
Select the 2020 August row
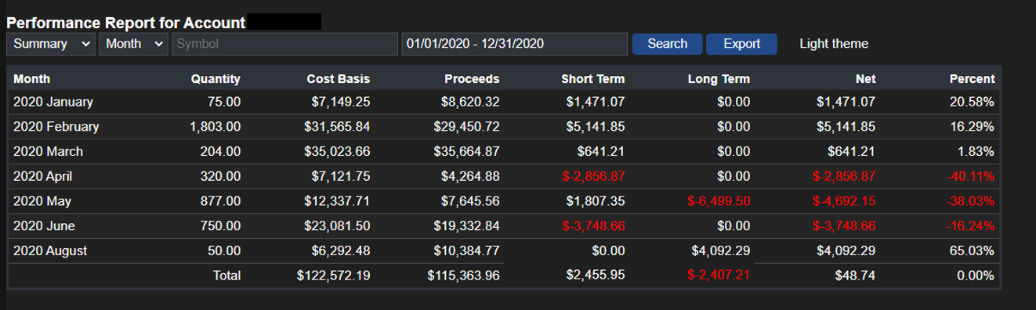(x=505, y=251)
